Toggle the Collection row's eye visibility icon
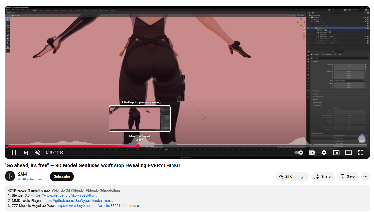 point(365,18)
